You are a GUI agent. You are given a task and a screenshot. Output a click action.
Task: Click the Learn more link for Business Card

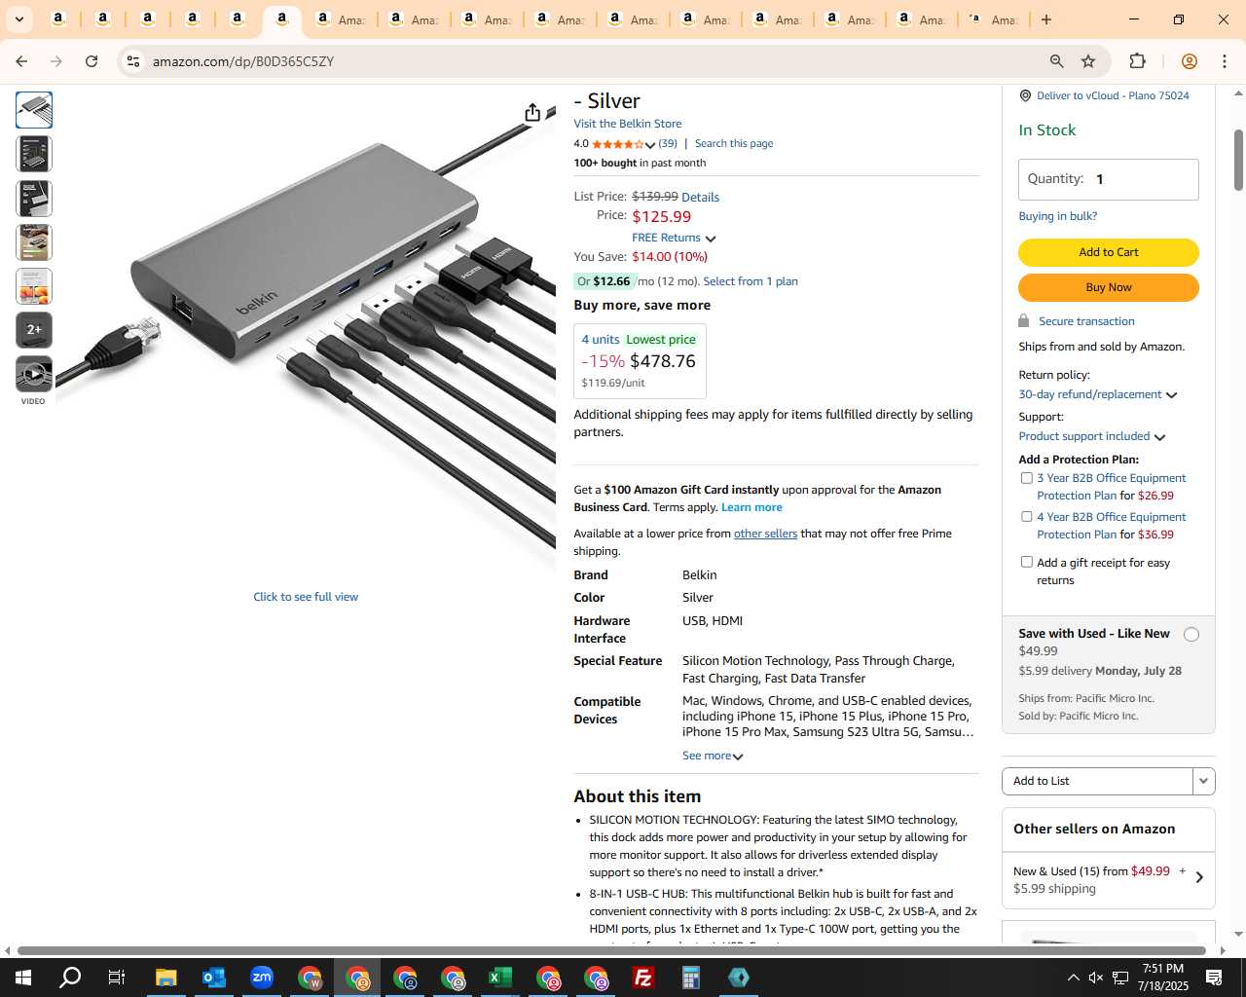point(751,507)
